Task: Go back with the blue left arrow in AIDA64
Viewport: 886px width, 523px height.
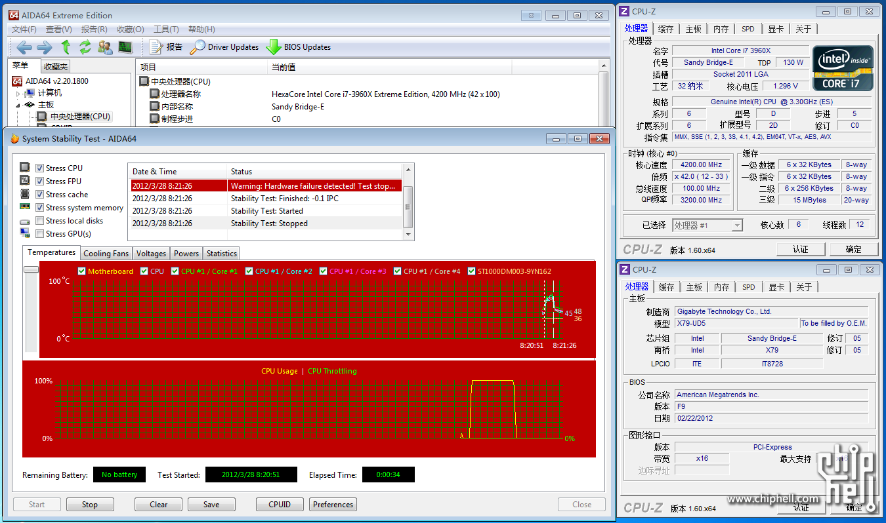Action: point(24,47)
